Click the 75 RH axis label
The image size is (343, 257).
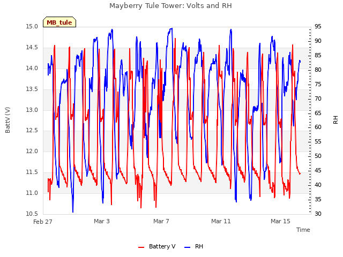318,84
